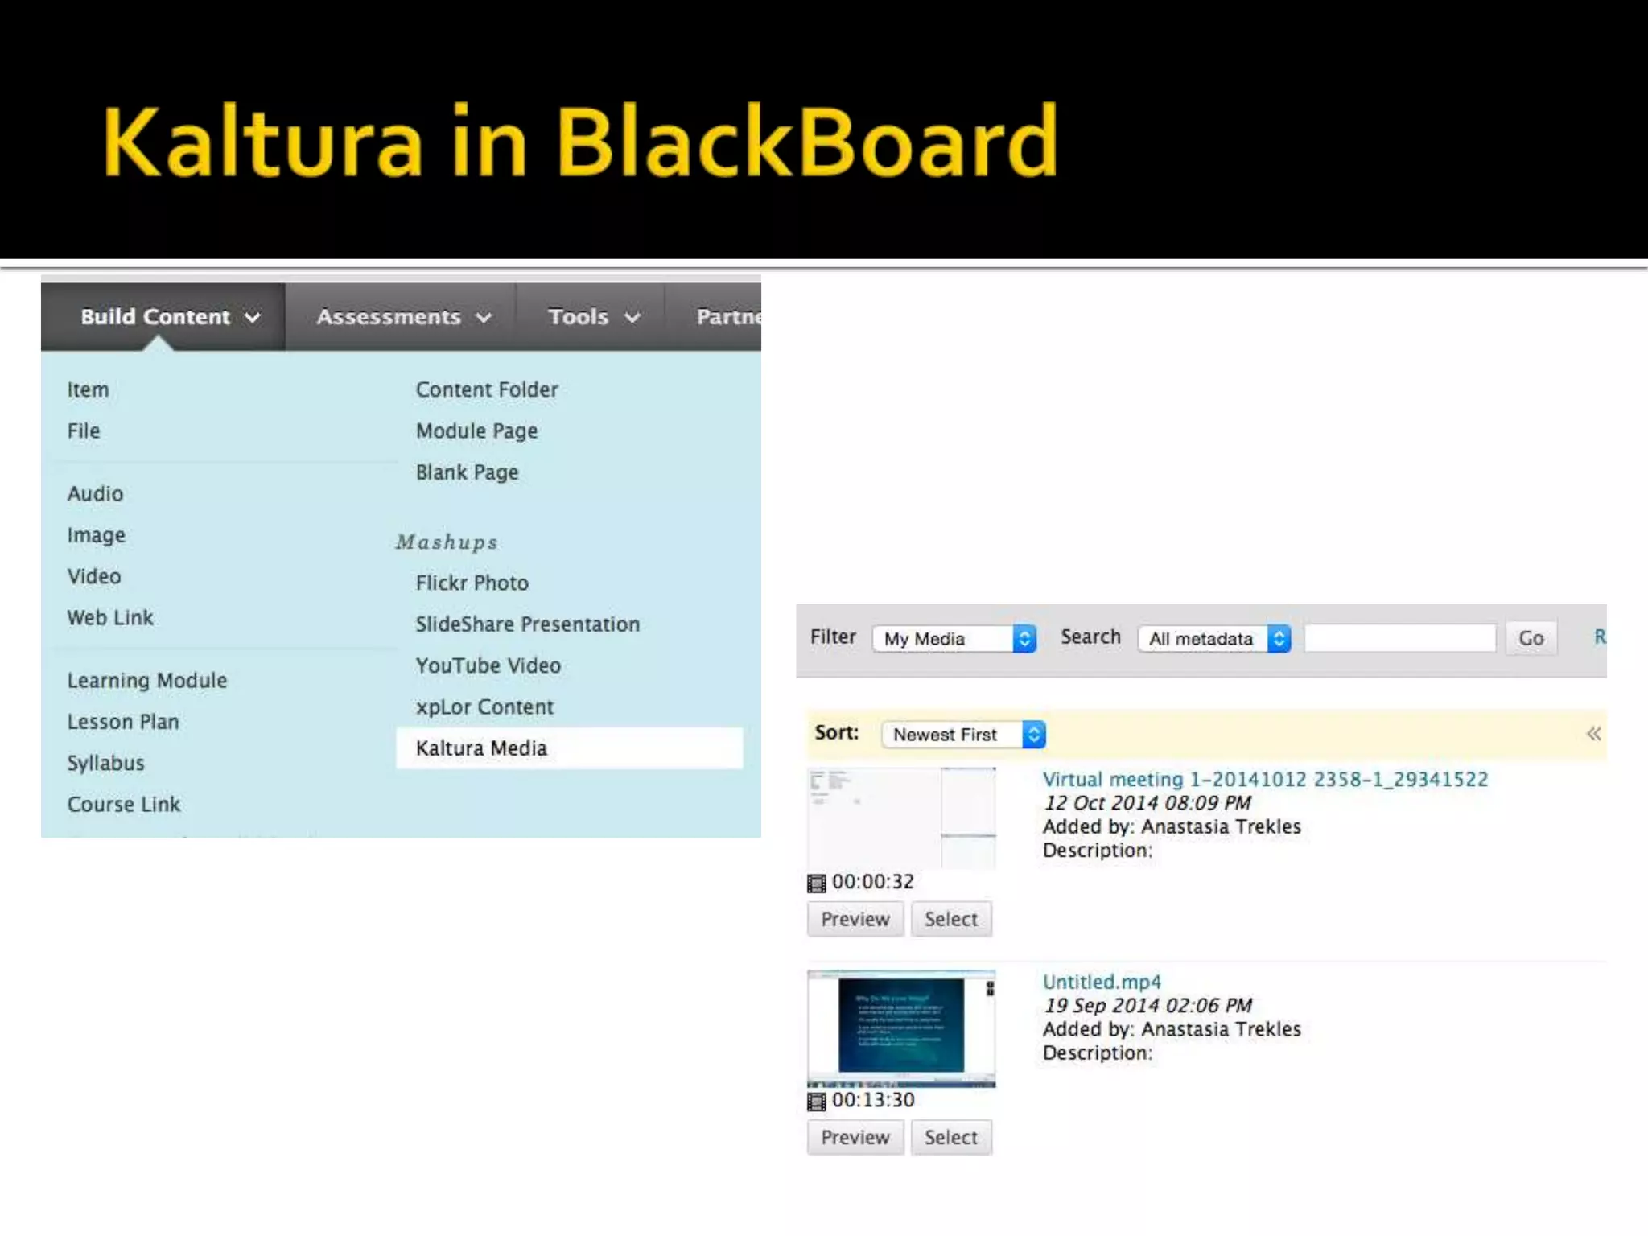Click film icon beside 00:13:30 duration
Screen dimensions: 1648x1236
[816, 1102]
